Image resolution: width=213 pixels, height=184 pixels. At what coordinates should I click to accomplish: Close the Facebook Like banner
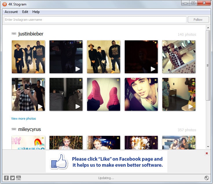207,153
